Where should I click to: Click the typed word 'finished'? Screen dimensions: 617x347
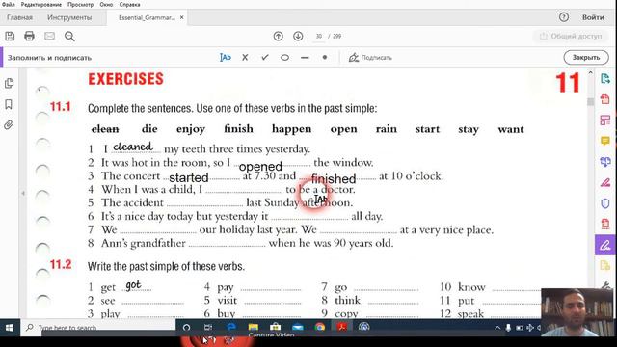click(334, 179)
